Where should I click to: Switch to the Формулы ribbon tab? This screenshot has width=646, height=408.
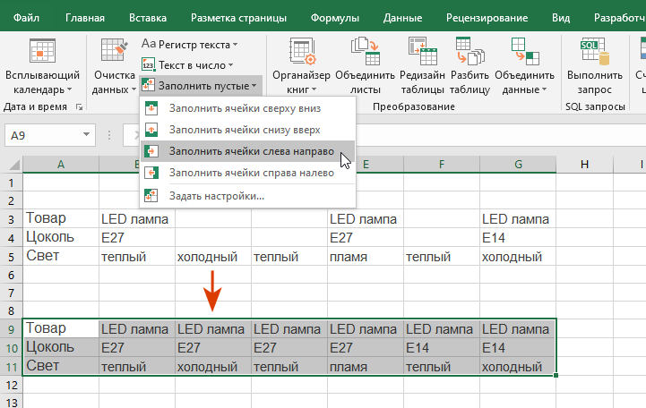tap(335, 17)
